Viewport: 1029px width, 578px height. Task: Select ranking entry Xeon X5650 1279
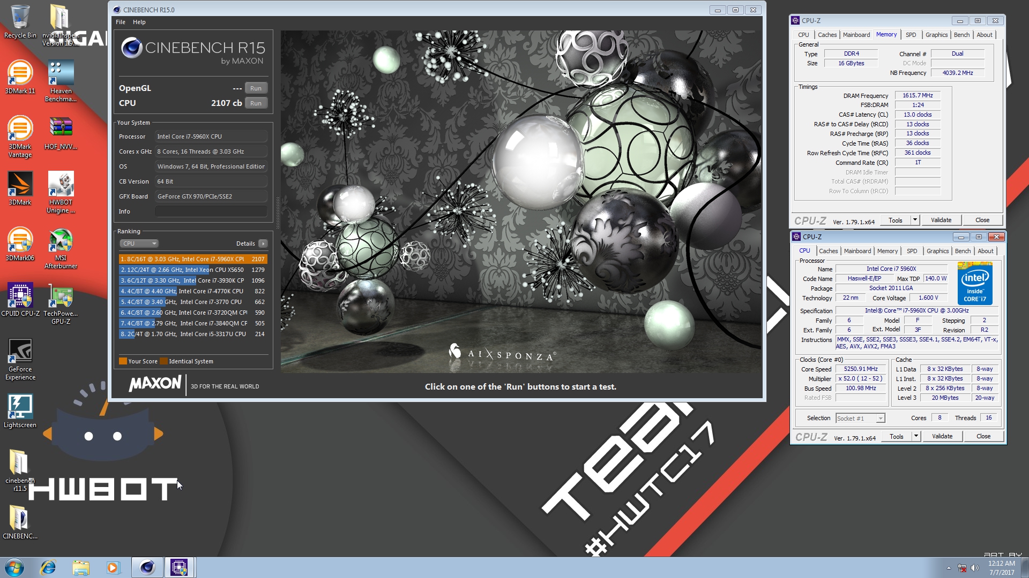[193, 270]
